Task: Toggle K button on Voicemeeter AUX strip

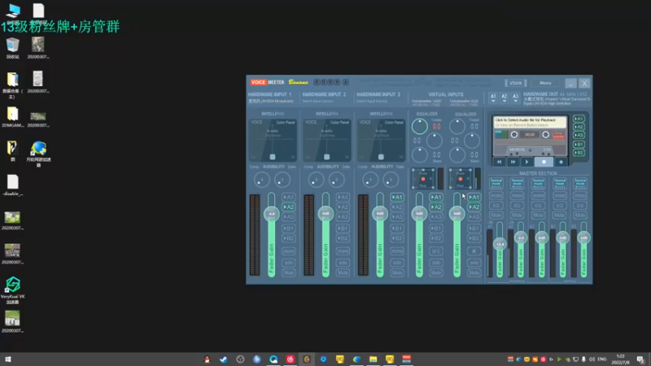Action: tap(474, 251)
